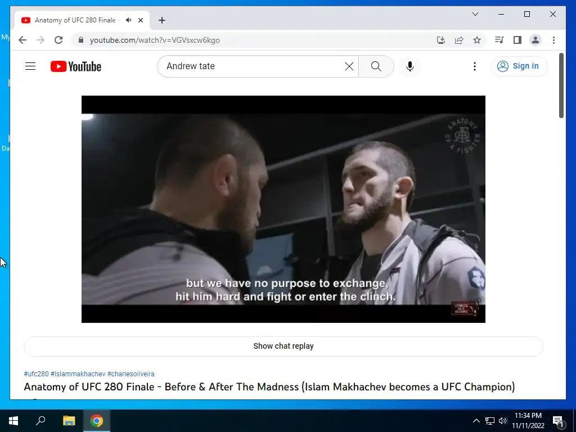Click the page vertical scrollbar
This screenshot has height=432, width=576.
tap(561, 85)
